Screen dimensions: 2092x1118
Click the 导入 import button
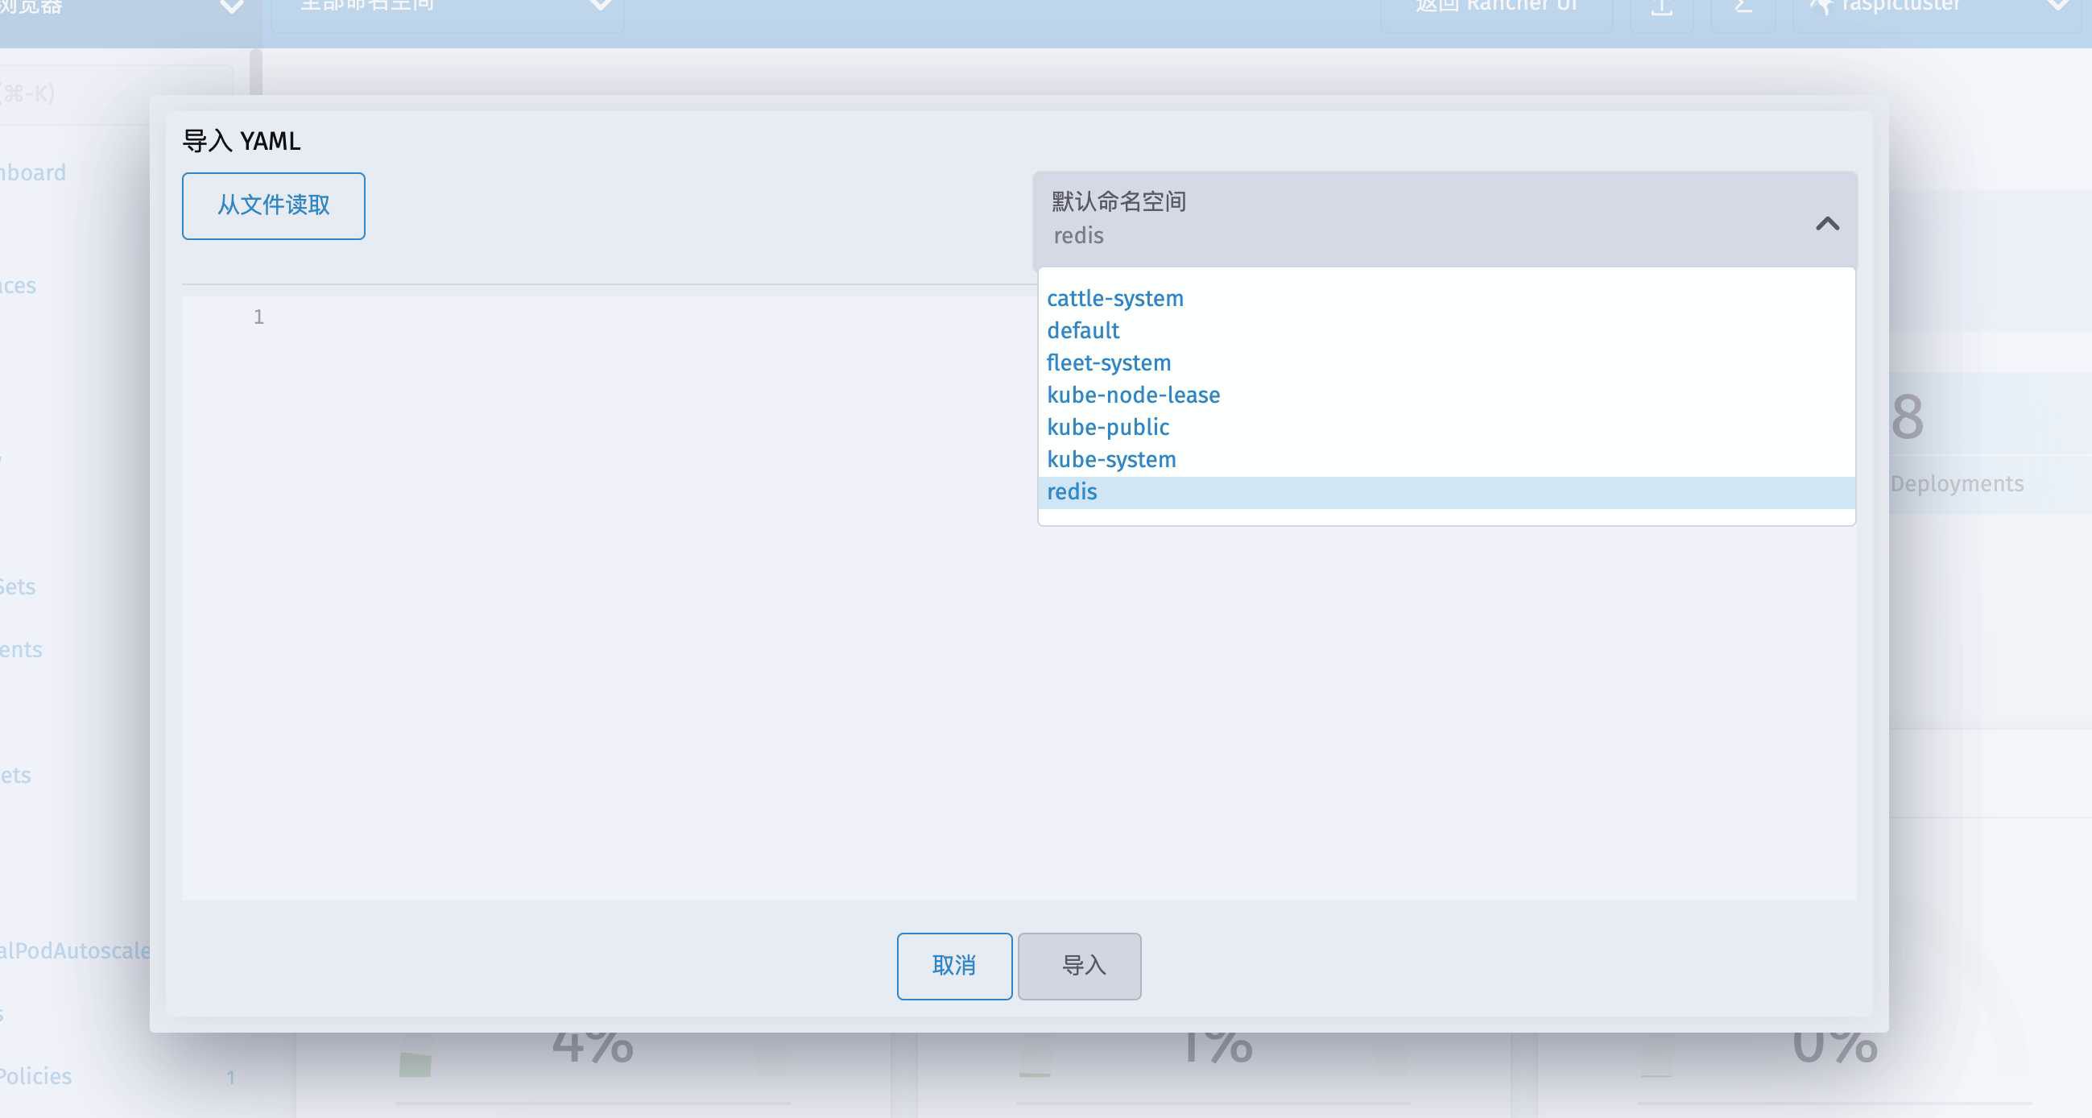pyautogui.click(x=1078, y=965)
